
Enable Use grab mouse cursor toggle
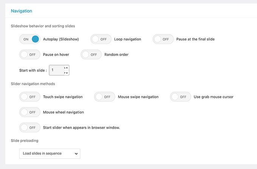click(180, 97)
